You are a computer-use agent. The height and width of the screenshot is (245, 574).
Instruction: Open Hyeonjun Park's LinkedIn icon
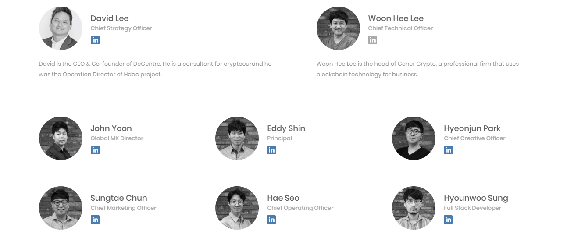(448, 150)
